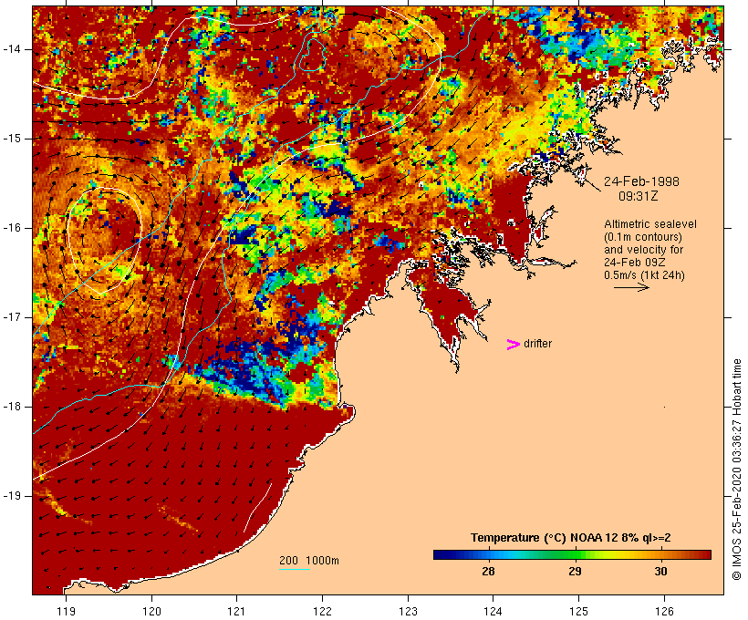748x620 pixels.
Task: Click the longitude axis label 121
Action: [x=236, y=612]
